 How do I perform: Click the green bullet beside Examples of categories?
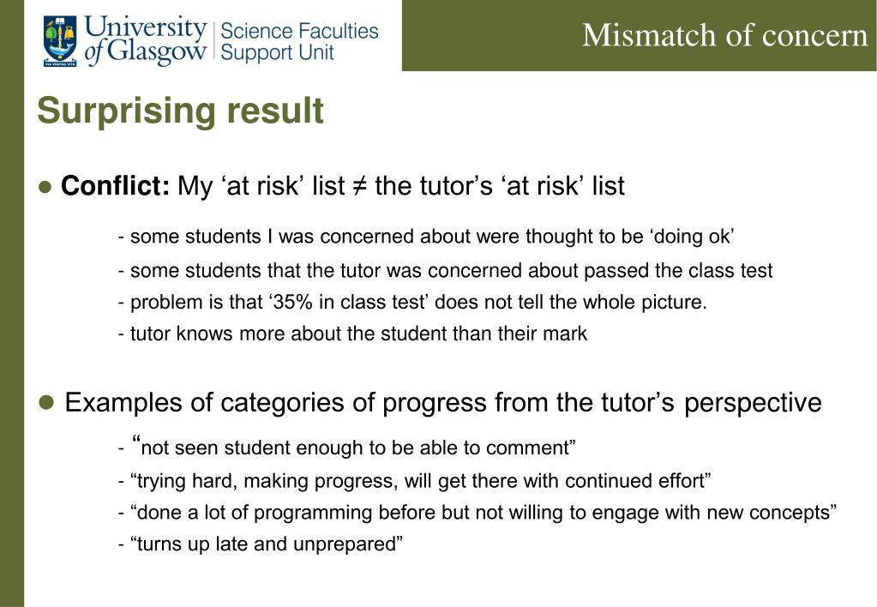pyautogui.click(x=45, y=402)
